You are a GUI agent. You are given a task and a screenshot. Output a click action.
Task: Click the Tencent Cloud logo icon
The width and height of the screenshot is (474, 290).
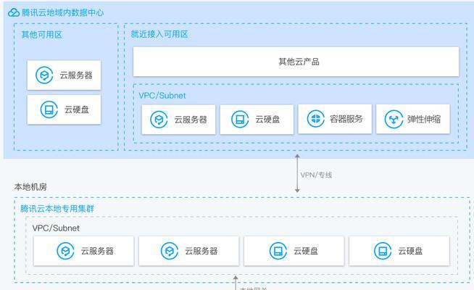(x=14, y=13)
